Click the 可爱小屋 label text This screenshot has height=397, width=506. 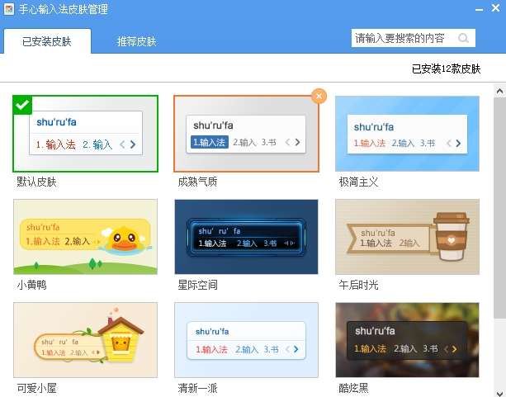(36, 388)
